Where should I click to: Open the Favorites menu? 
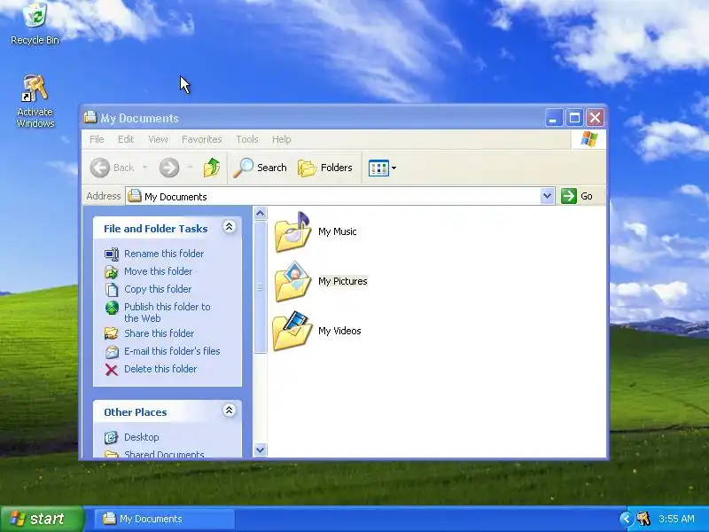pyautogui.click(x=202, y=139)
